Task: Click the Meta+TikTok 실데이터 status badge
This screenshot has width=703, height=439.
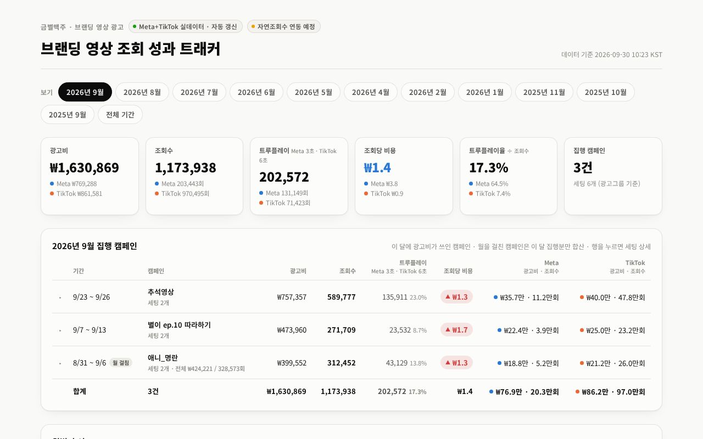Action: click(185, 26)
